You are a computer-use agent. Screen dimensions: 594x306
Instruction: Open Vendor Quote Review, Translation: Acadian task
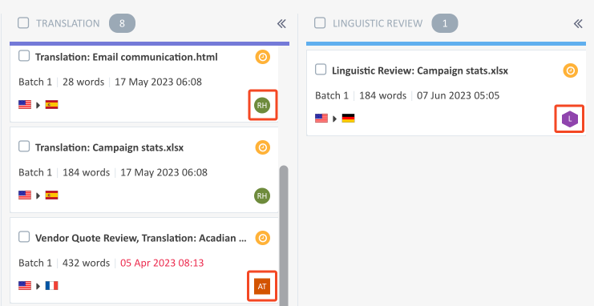point(141,238)
